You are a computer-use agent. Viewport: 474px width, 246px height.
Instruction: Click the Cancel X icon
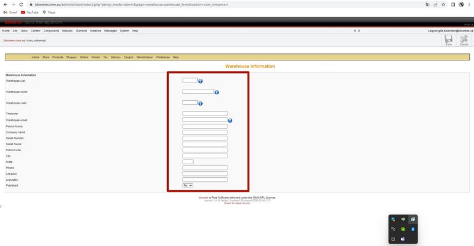click(464, 39)
